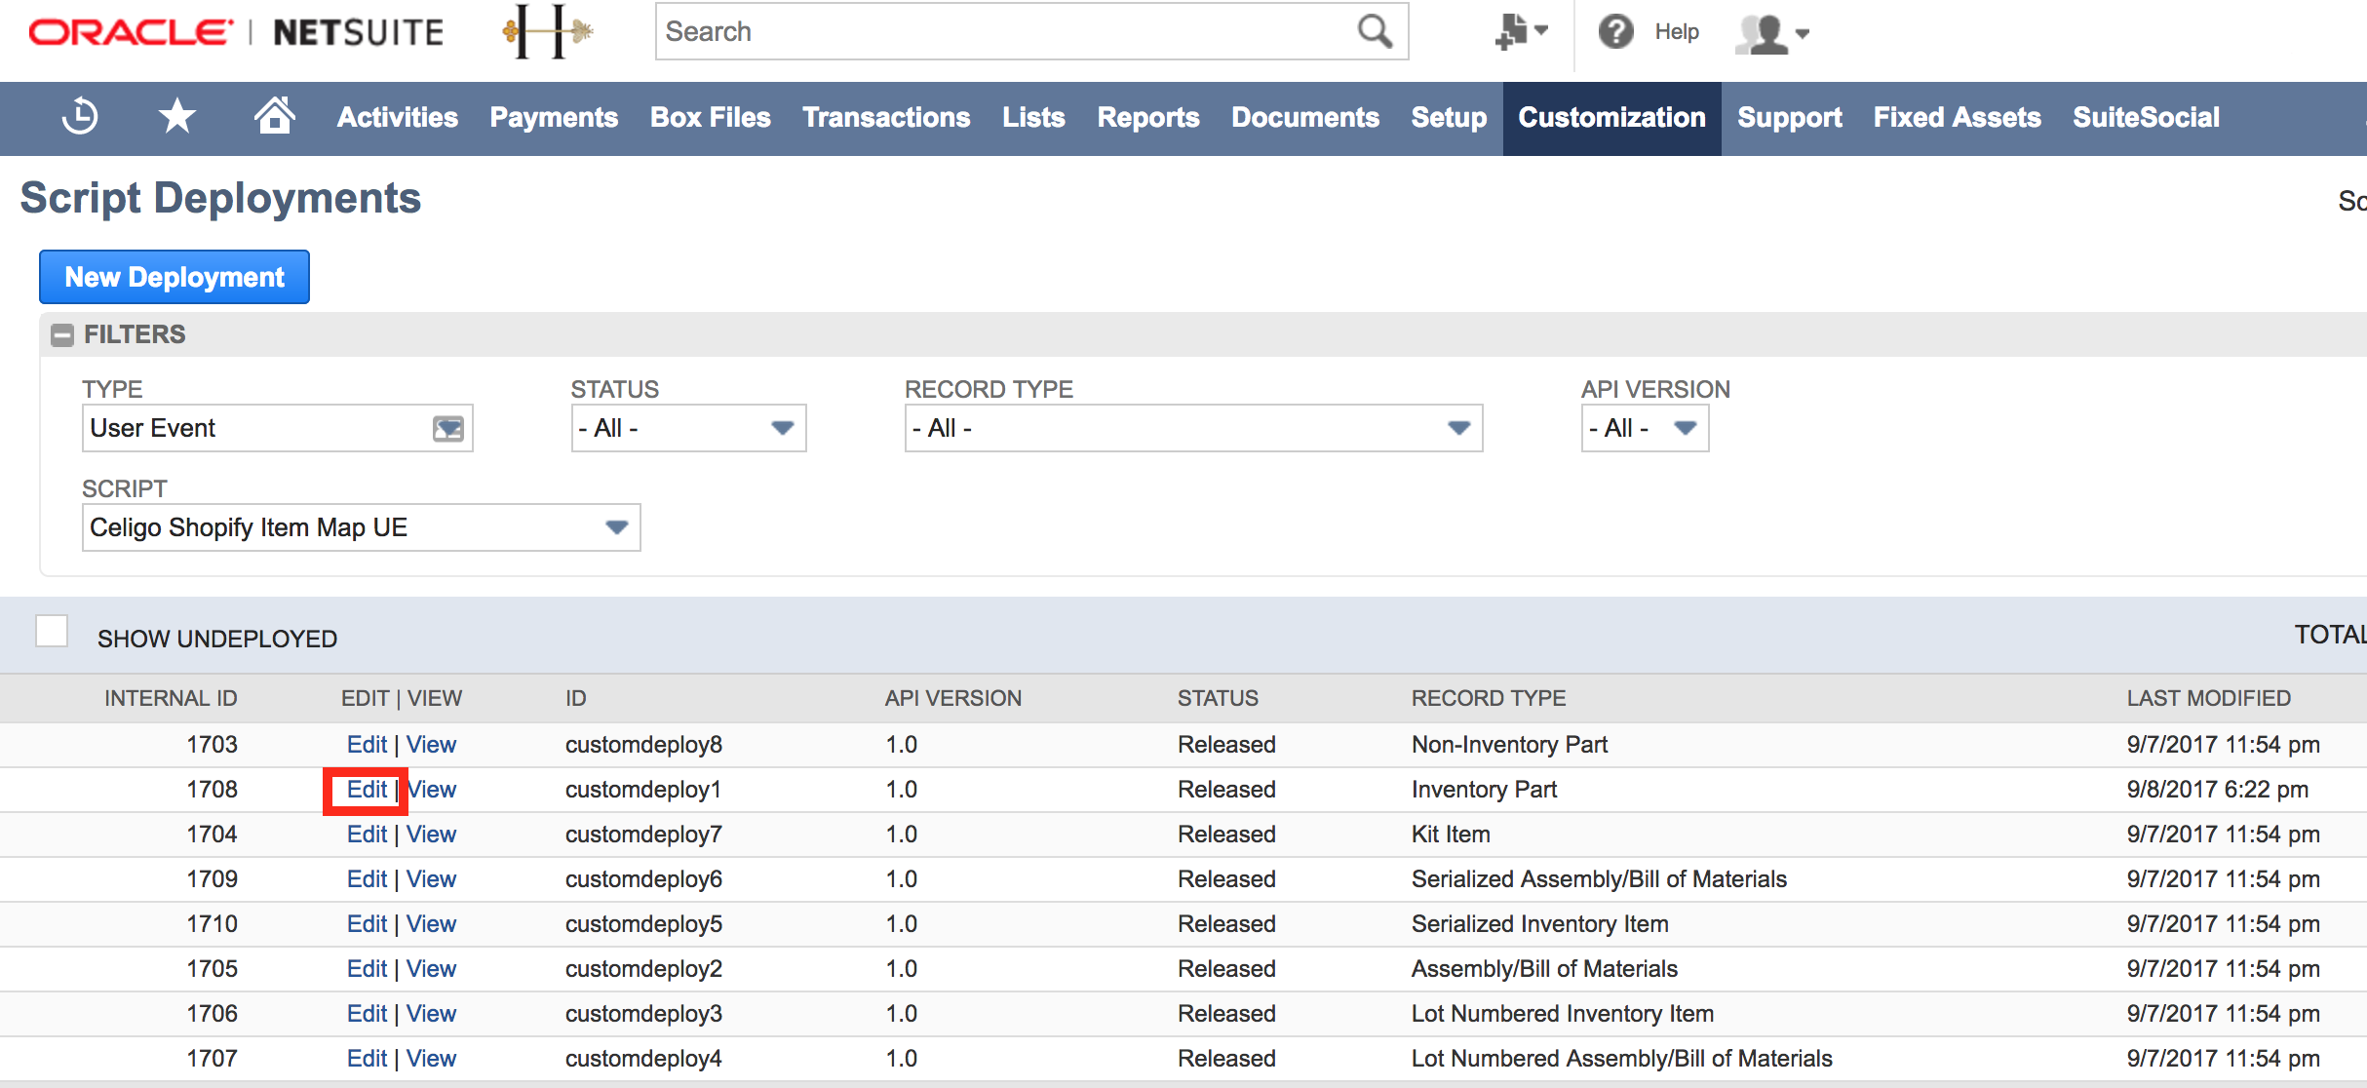
Task: Open the Activities menu
Action: [398, 118]
